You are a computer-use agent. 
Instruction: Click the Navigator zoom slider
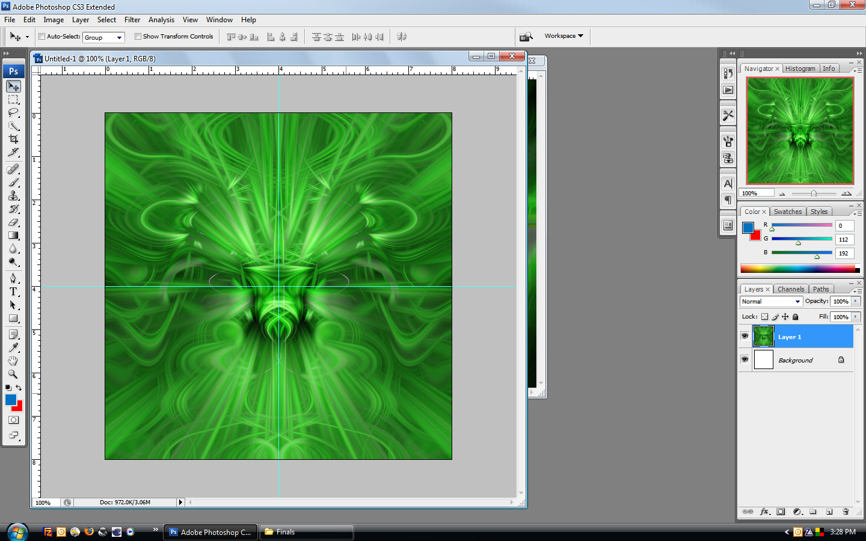[x=814, y=194]
